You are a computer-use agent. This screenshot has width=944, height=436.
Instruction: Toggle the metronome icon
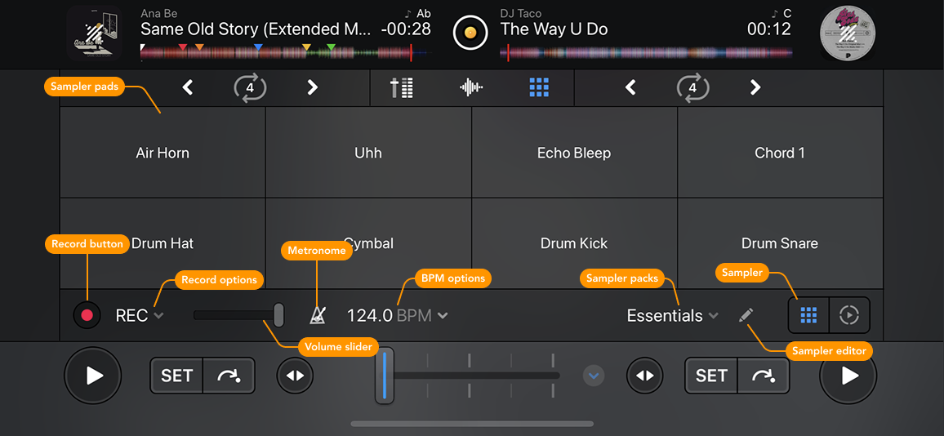click(x=319, y=314)
